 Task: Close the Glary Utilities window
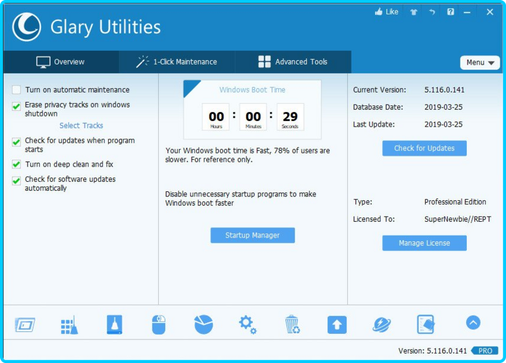pyautogui.click(x=490, y=12)
